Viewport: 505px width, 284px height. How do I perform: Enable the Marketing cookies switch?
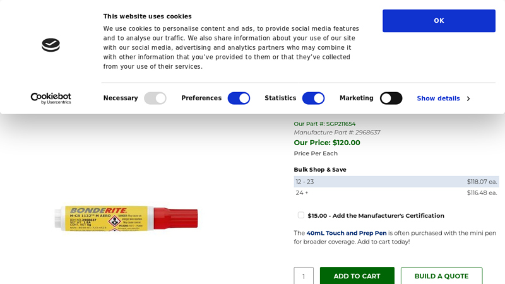391,98
